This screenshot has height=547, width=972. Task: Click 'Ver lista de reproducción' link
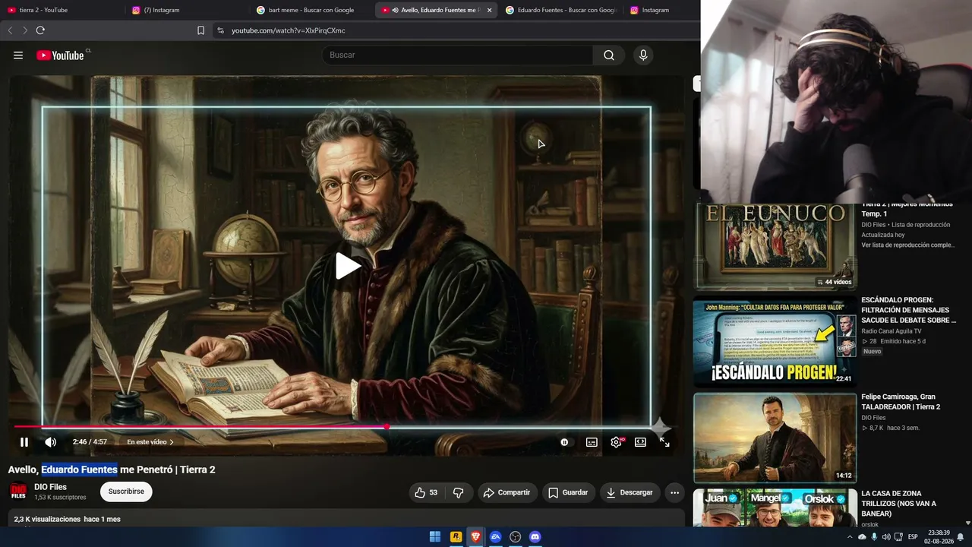coord(908,245)
